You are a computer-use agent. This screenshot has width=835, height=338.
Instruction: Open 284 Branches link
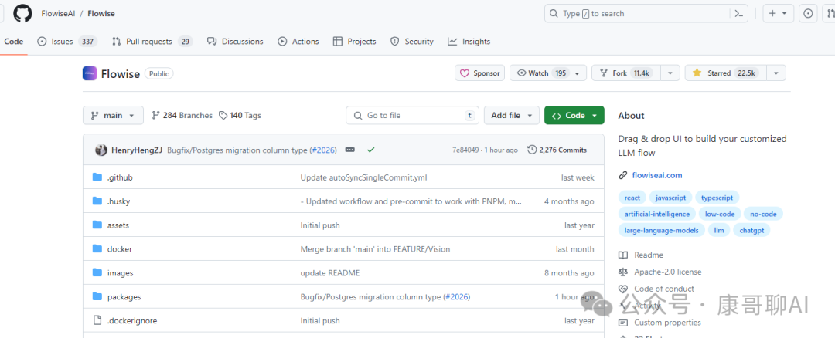182,115
